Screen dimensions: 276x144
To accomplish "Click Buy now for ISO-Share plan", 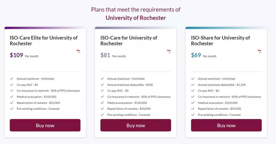I will coord(226,125).
